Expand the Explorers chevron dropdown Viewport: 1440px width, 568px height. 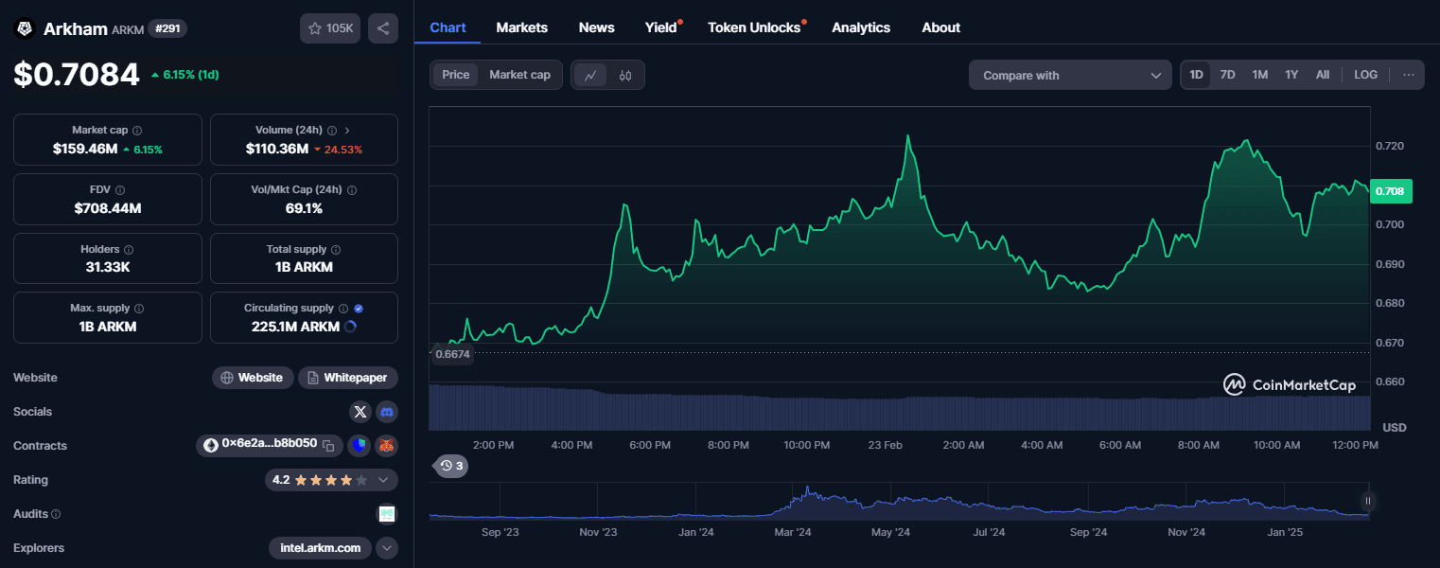(x=387, y=548)
